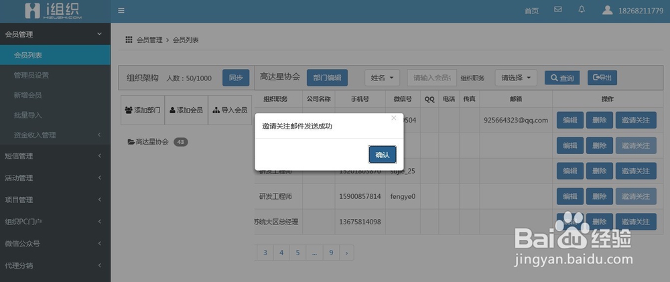Image resolution: width=670 pixels, height=282 pixels.
Task: Go to page 9 in pagination
Action: 331,253
